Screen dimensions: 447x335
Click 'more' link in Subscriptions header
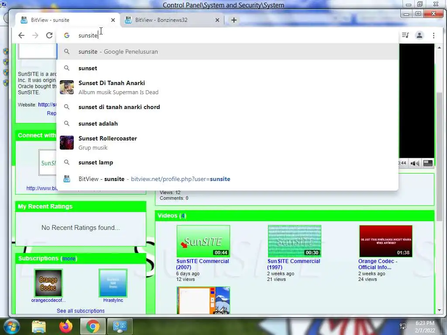click(x=69, y=259)
